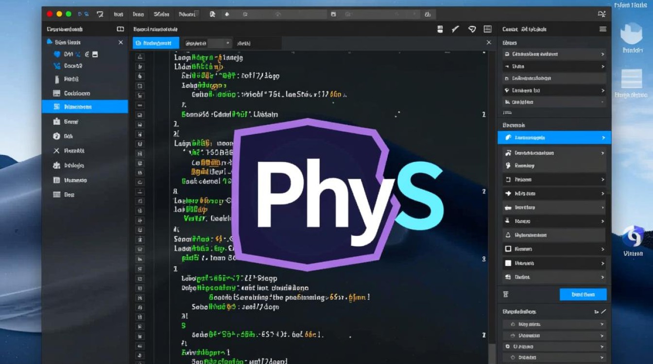Expand the right panel row with plus icon
653x364 pixels.
click(554, 194)
